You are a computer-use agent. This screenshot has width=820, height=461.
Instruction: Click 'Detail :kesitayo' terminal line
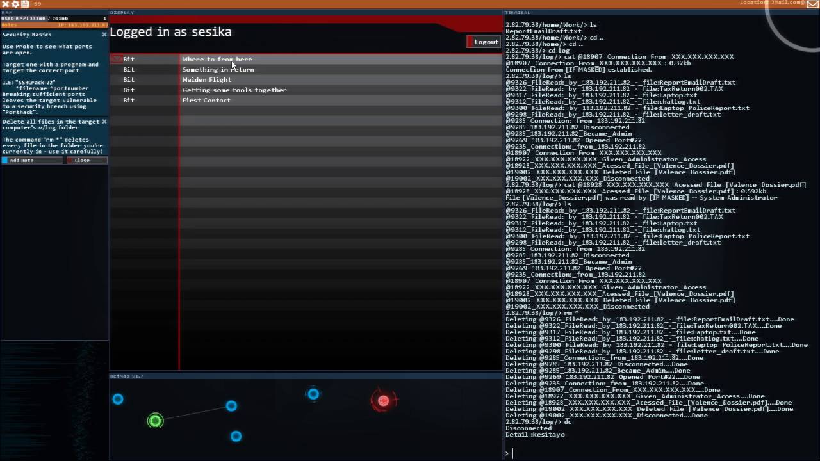[535, 435]
